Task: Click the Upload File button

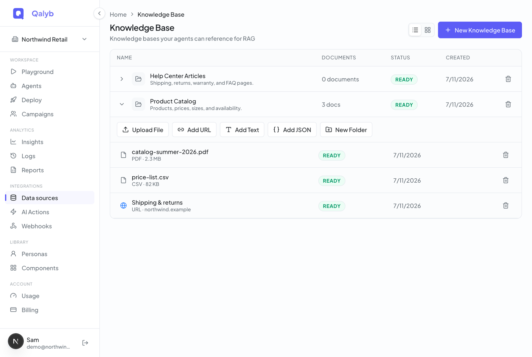Action: pyautogui.click(x=143, y=130)
